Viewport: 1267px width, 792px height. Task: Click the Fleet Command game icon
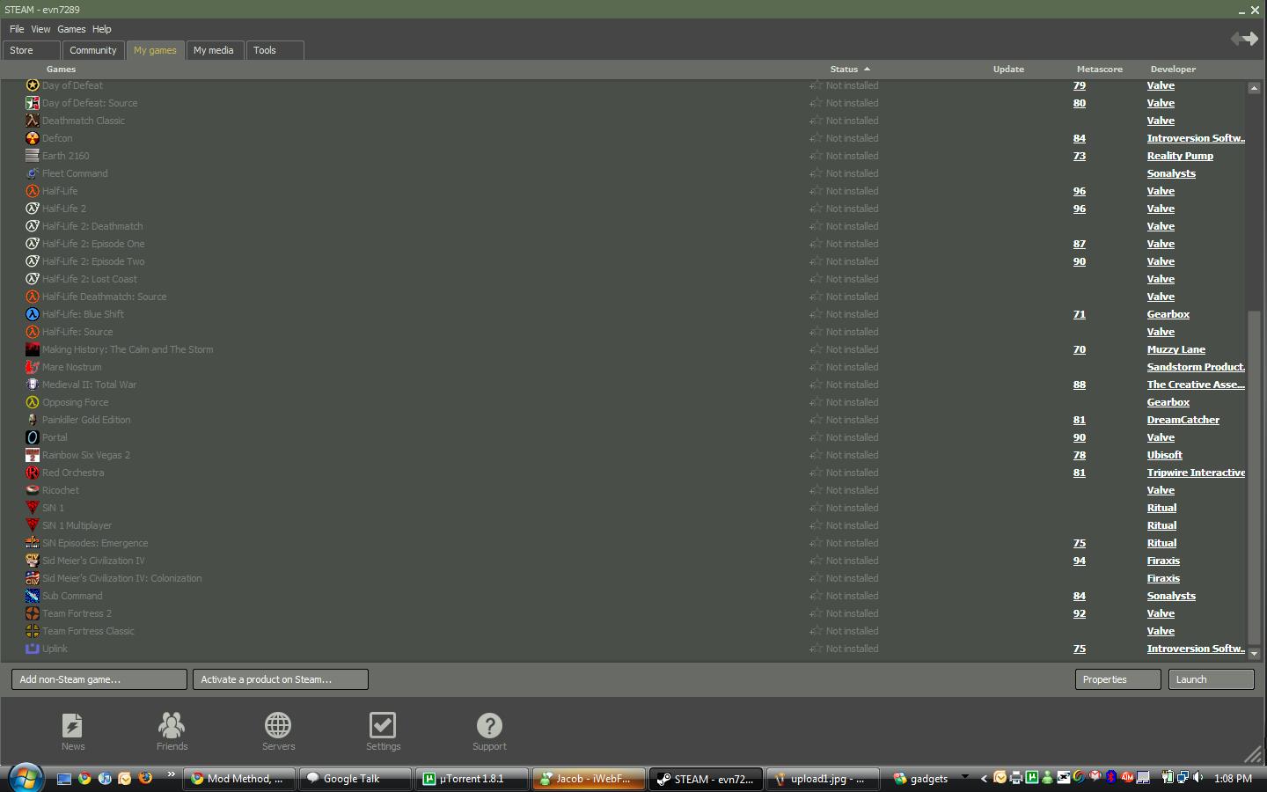(33, 173)
